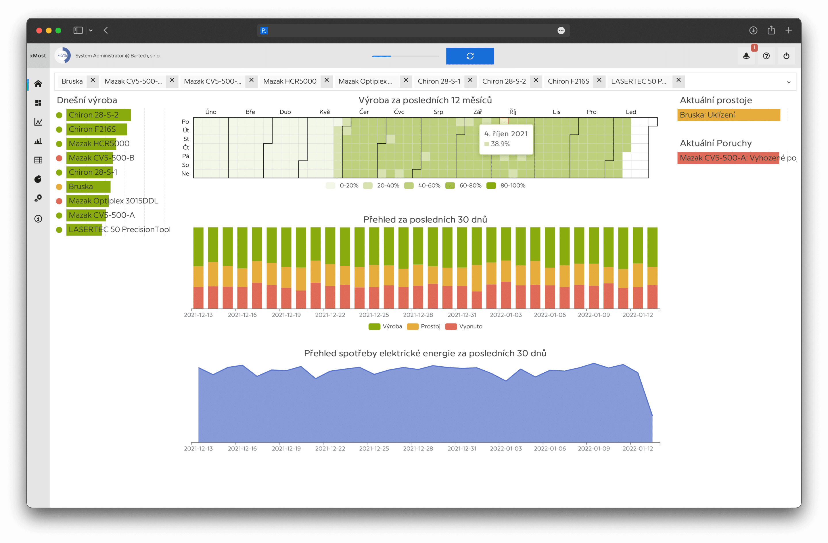The image size is (828, 543).
Task: Click the address bar ellipsis icon
Action: click(x=561, y=30)
